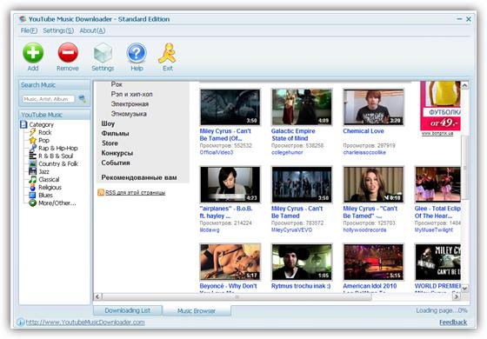Click the Exit running man icon
This screenshot has height=339, width=487.
coord(167,53)
